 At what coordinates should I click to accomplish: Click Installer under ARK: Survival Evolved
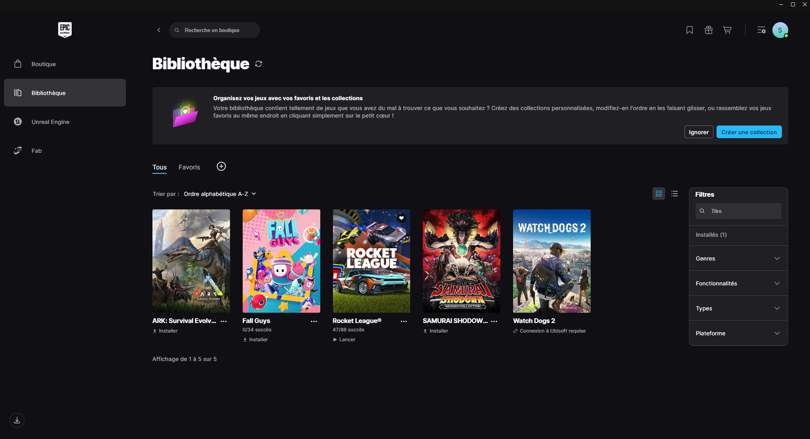(x=165, y=331)
